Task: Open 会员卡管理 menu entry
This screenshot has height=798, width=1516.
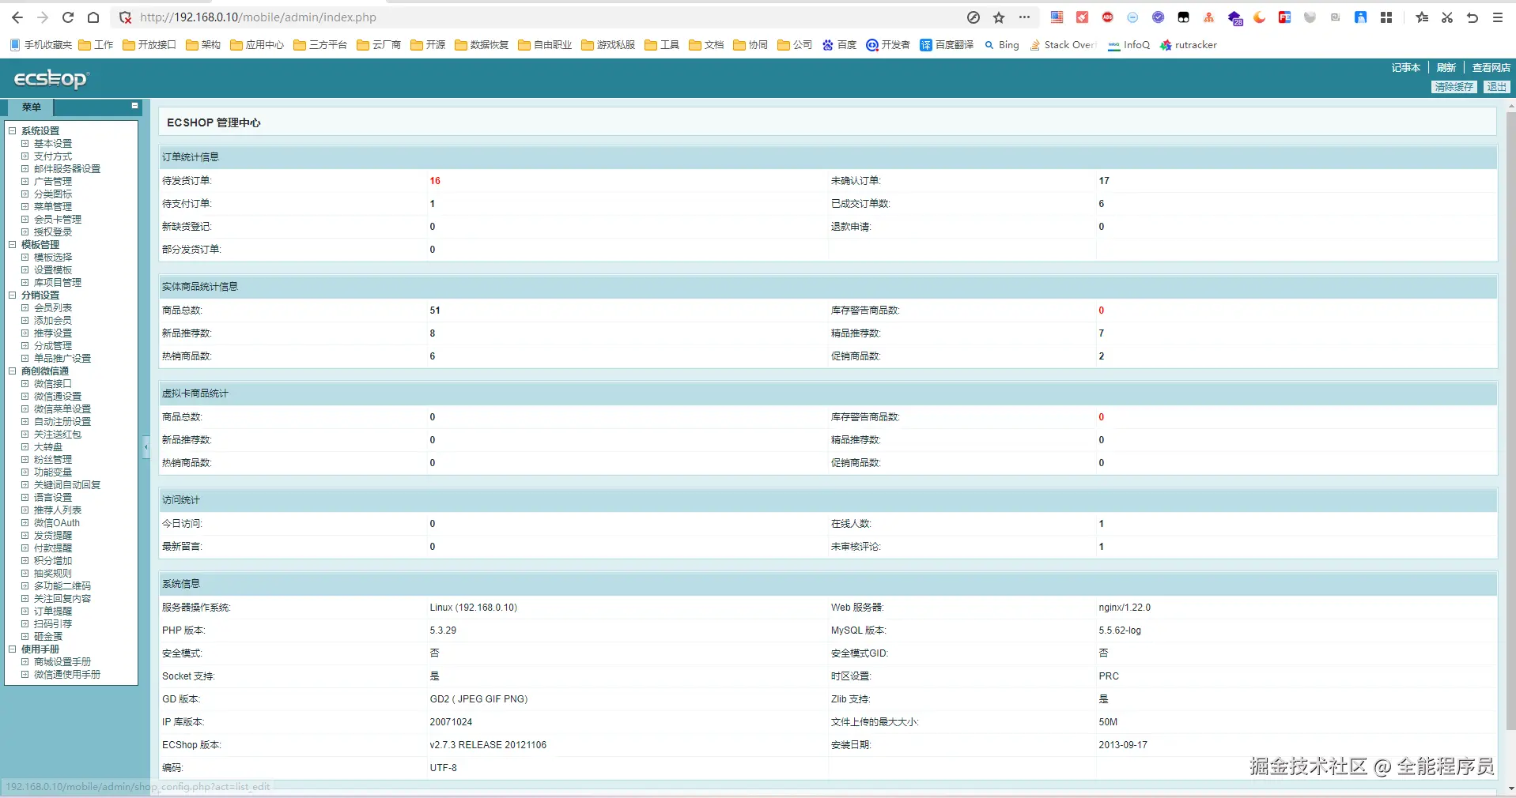Action: (x=58, y=220)
